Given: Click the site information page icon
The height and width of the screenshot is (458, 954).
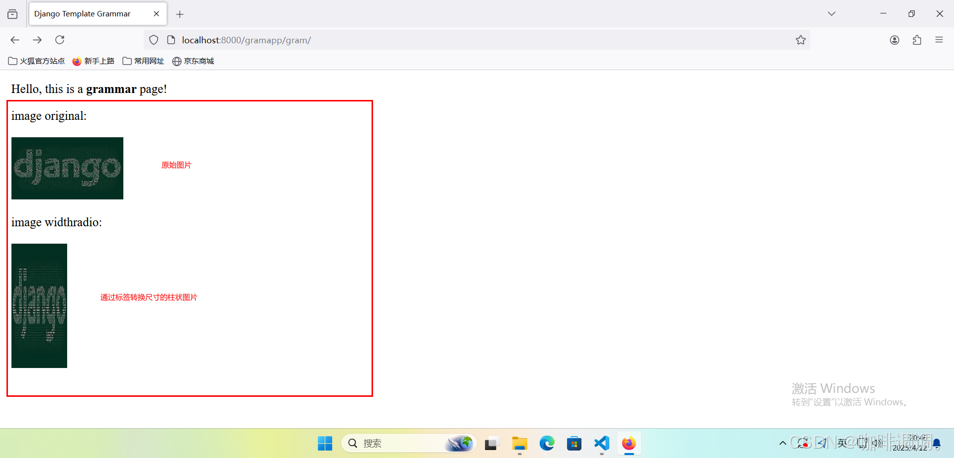Looking at the screenshot, I should tap(171, 40).
